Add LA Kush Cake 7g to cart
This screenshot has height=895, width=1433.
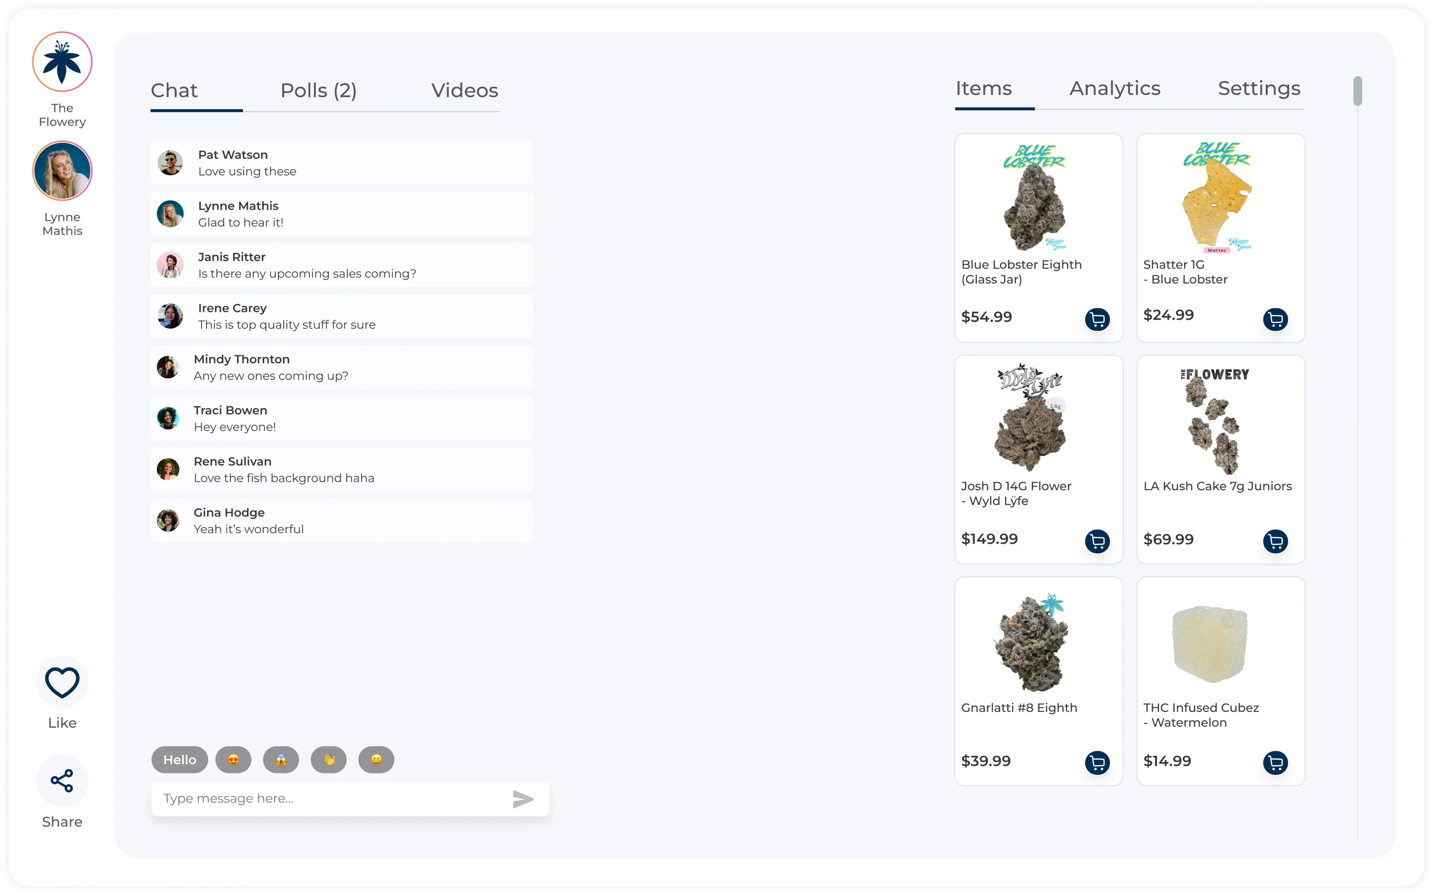point(1275,541)
